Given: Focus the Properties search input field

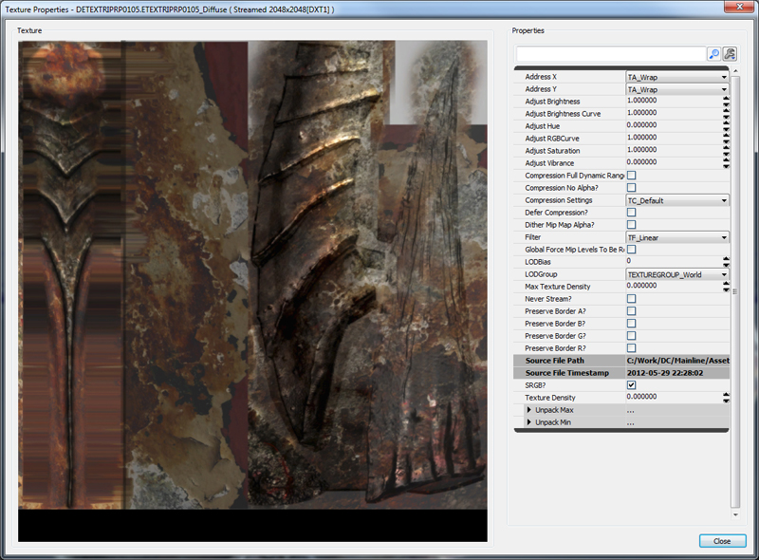Looking at the screenshot, I should click(x=611, y=54).
